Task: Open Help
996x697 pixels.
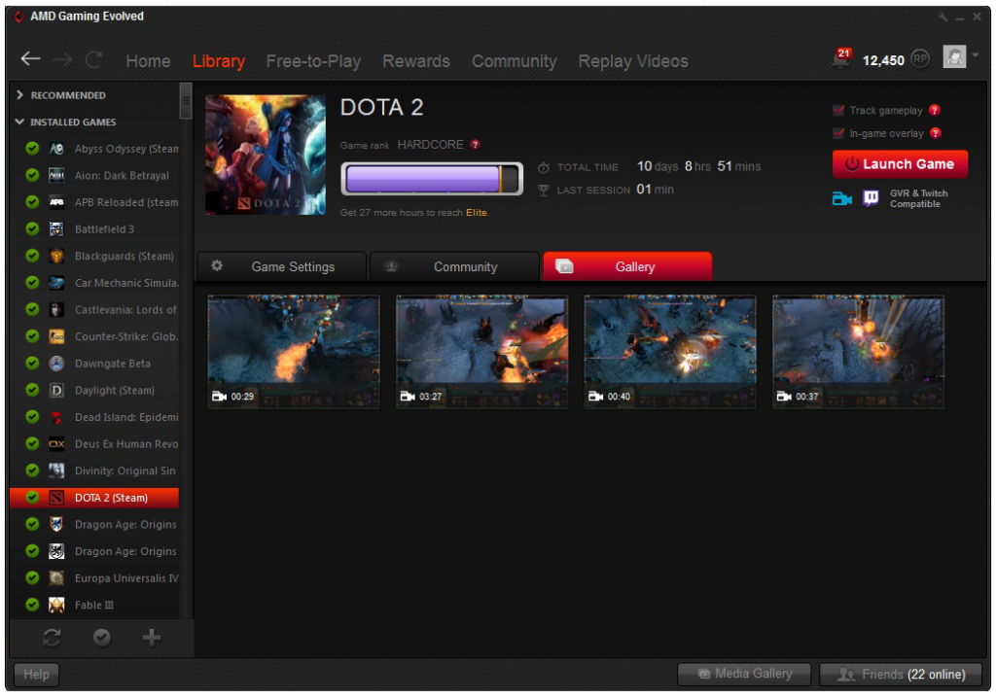Action: tap(35, 674)
